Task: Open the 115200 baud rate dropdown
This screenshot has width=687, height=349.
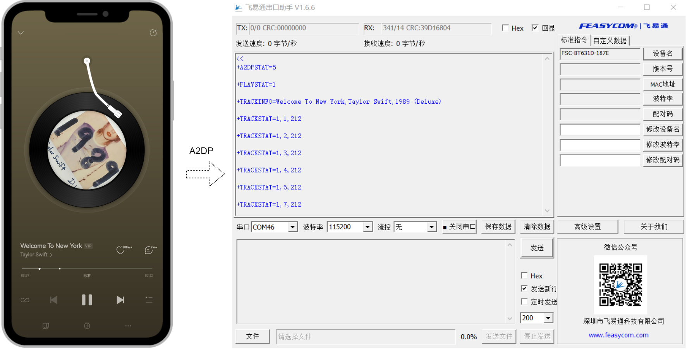Action: click(368, 227)
